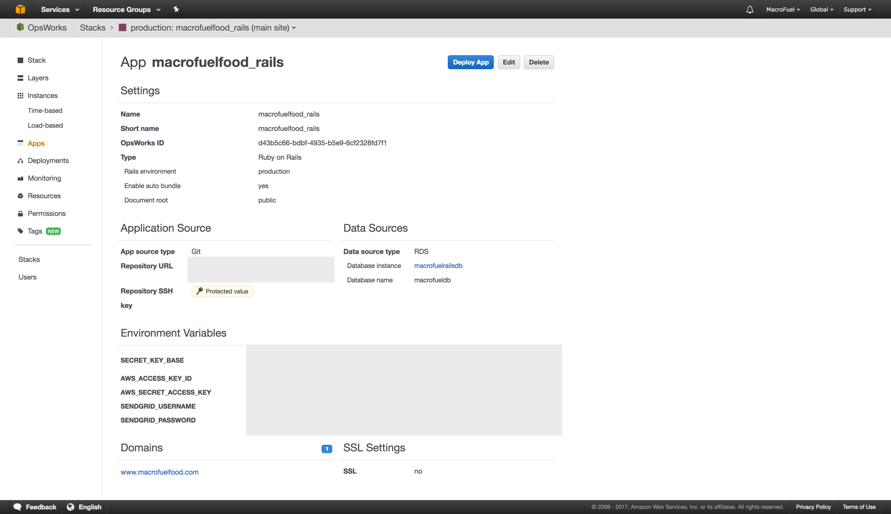The image size is (891, 514).
Task: Click the Tags label icon
Action: point(20,231)
